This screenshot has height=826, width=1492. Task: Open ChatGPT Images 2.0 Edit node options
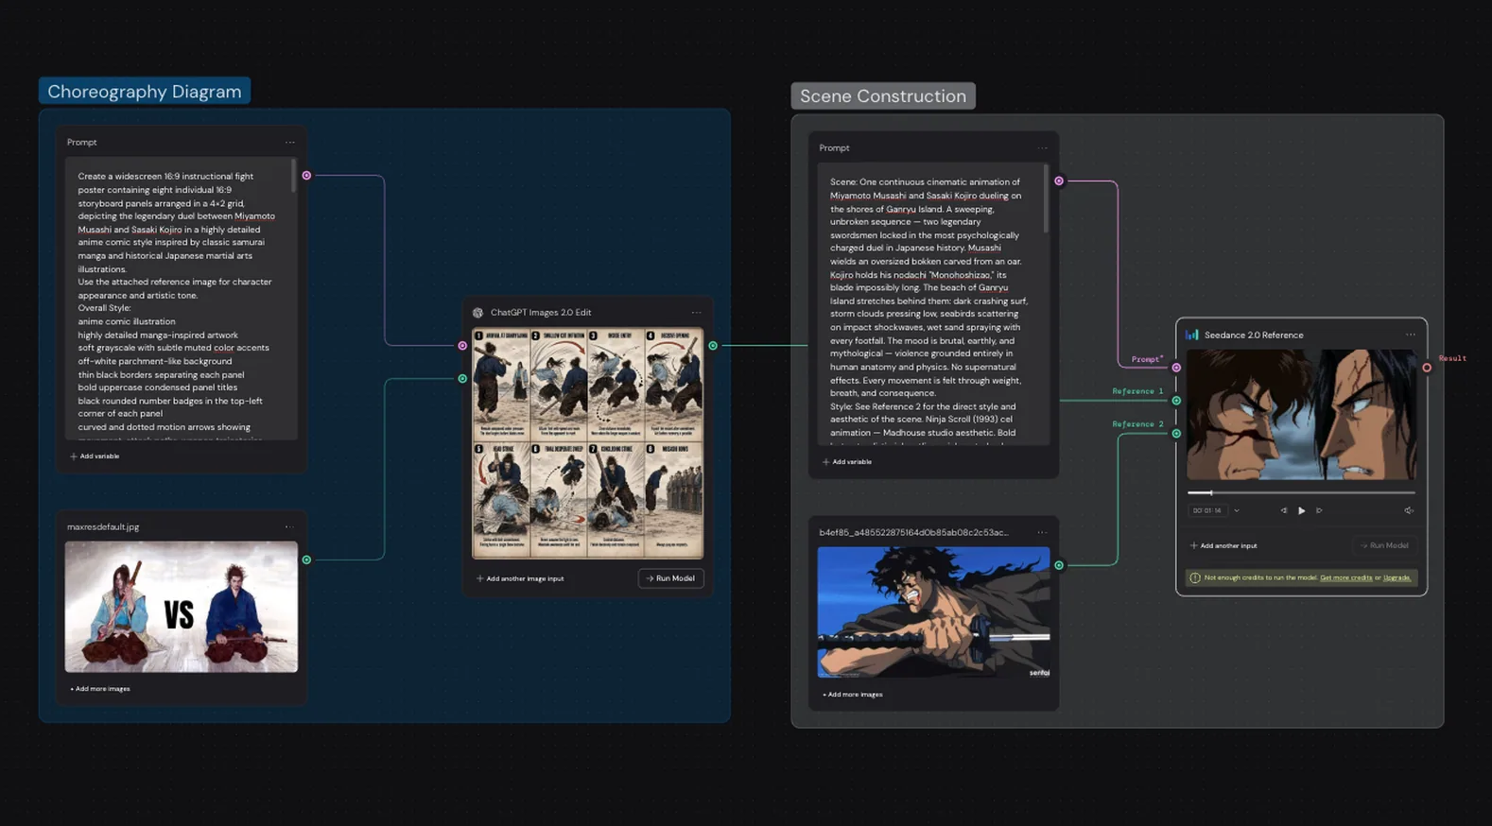tap(696, 313)
